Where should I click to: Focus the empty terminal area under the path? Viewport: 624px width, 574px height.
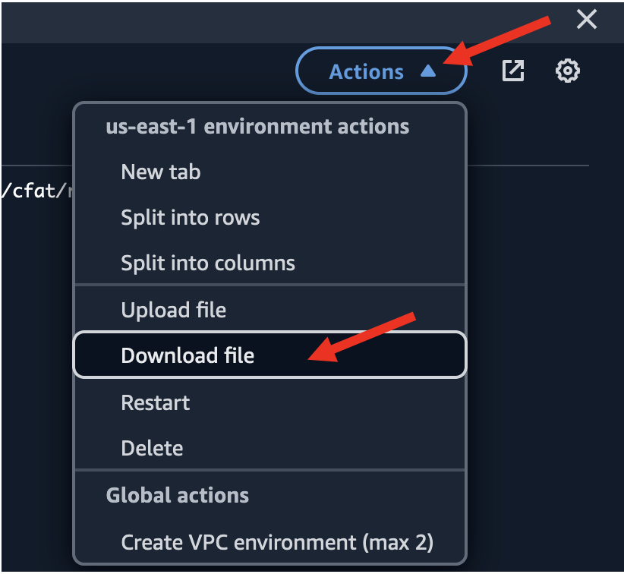click(x=34, y=342)
